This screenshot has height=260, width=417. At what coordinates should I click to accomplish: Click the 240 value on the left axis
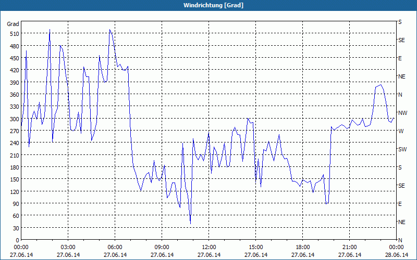pyautogui.click(x=15, y=143)
